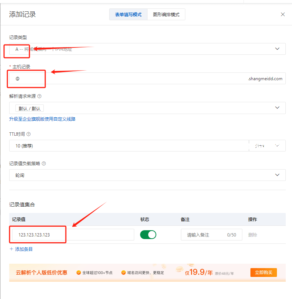Click the 备注 column header

click(185, 220)
